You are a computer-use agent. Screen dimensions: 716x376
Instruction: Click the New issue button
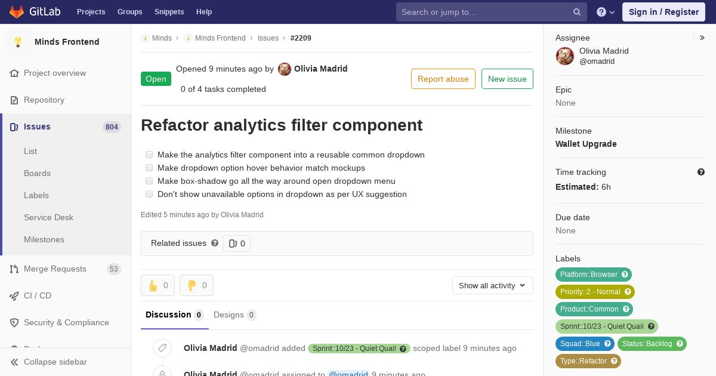(507, 79)
